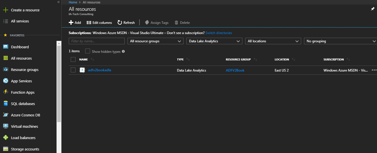This screenshot has height=153, width=377.
Task: Click Edit columns in the toolbar
Action: [x=99, y=23]
